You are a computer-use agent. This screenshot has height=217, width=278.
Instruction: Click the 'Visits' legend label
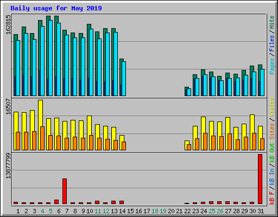[272, 107]
